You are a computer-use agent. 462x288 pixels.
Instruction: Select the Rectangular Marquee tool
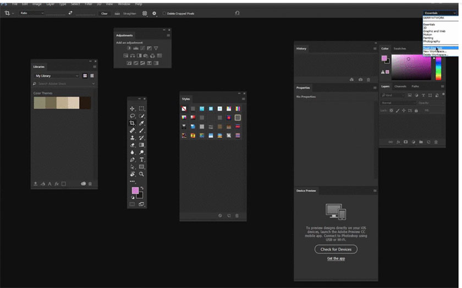(x=142, y=109)
